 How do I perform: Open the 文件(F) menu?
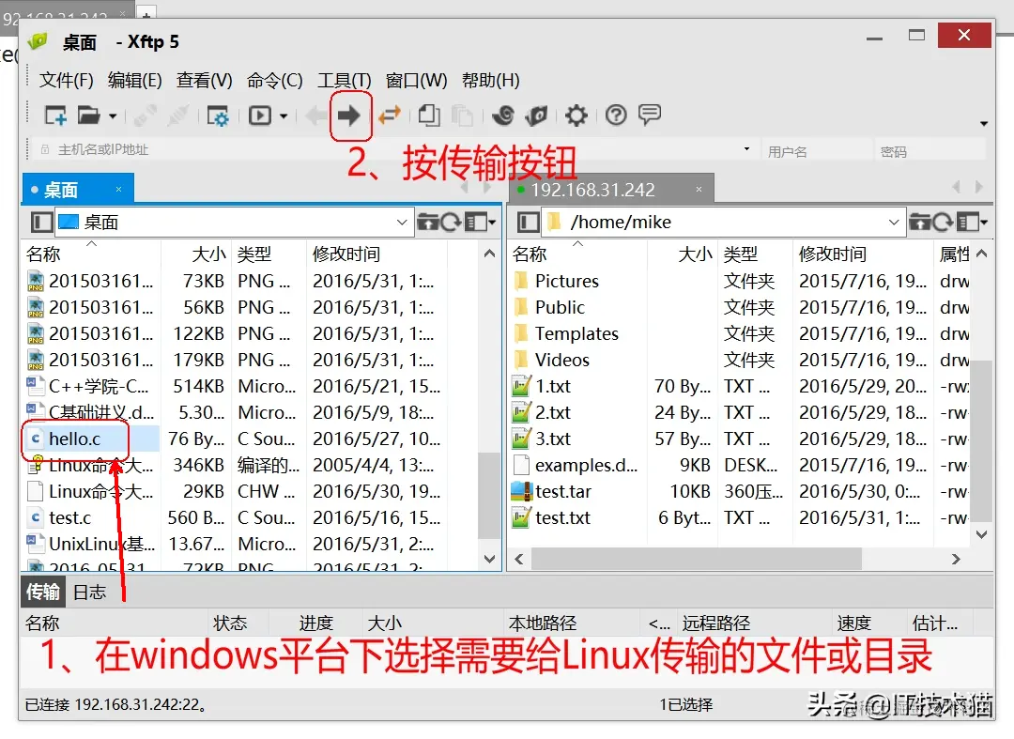click(67, 80)
